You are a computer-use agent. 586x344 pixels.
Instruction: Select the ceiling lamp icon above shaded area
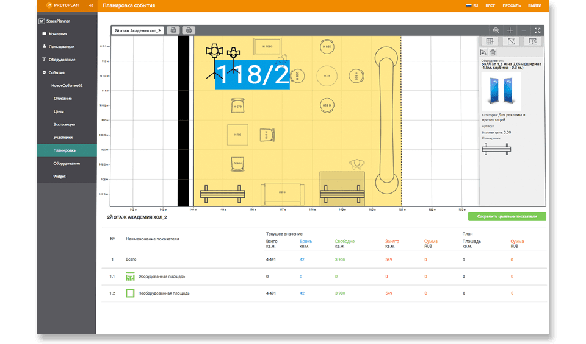(357, 164)
